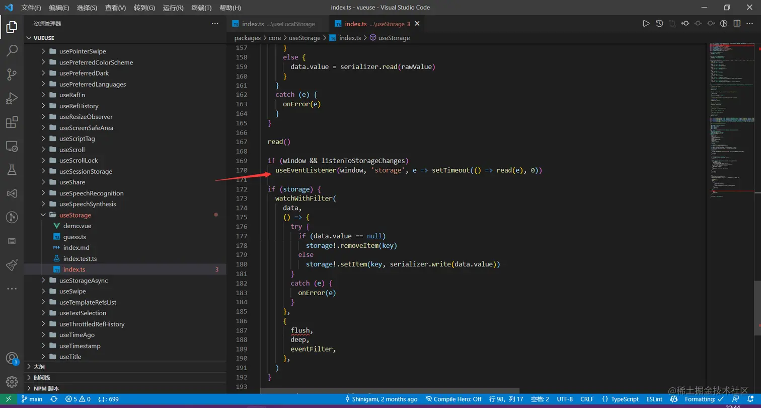
Task: Open the Testing flask view
Action: tap(12, 170)
